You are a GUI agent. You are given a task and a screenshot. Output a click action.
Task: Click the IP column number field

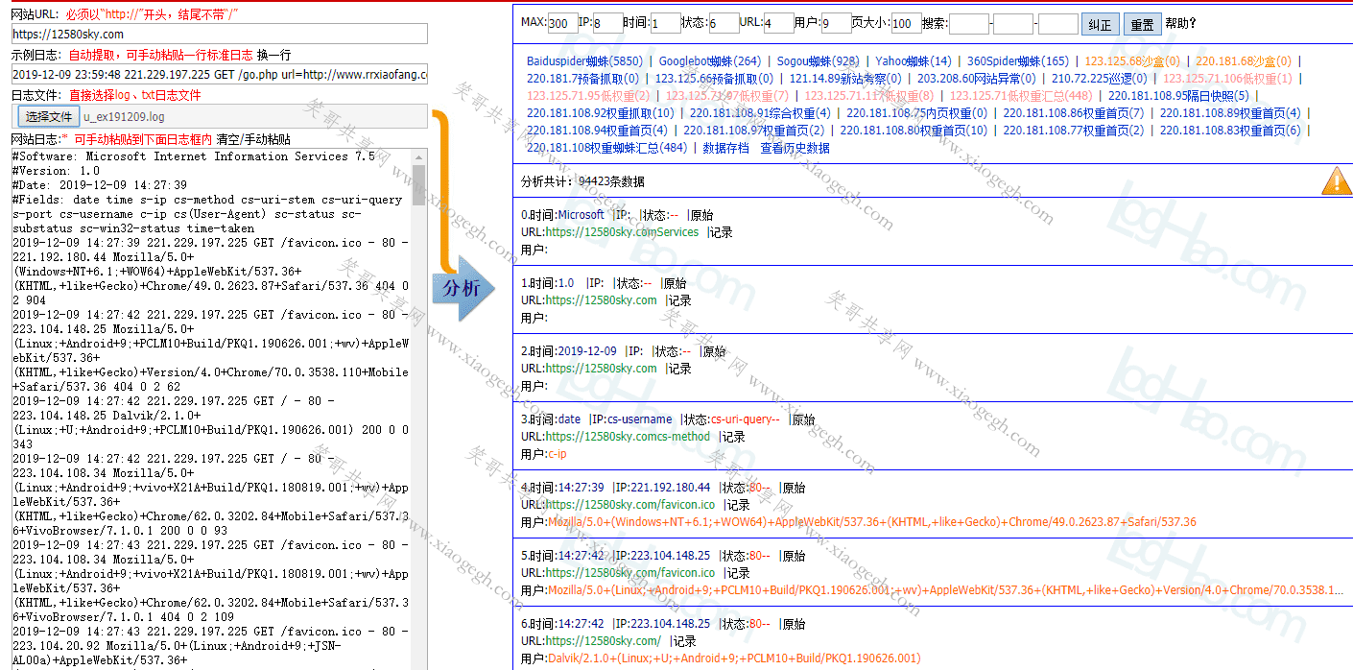click(607, 23)
